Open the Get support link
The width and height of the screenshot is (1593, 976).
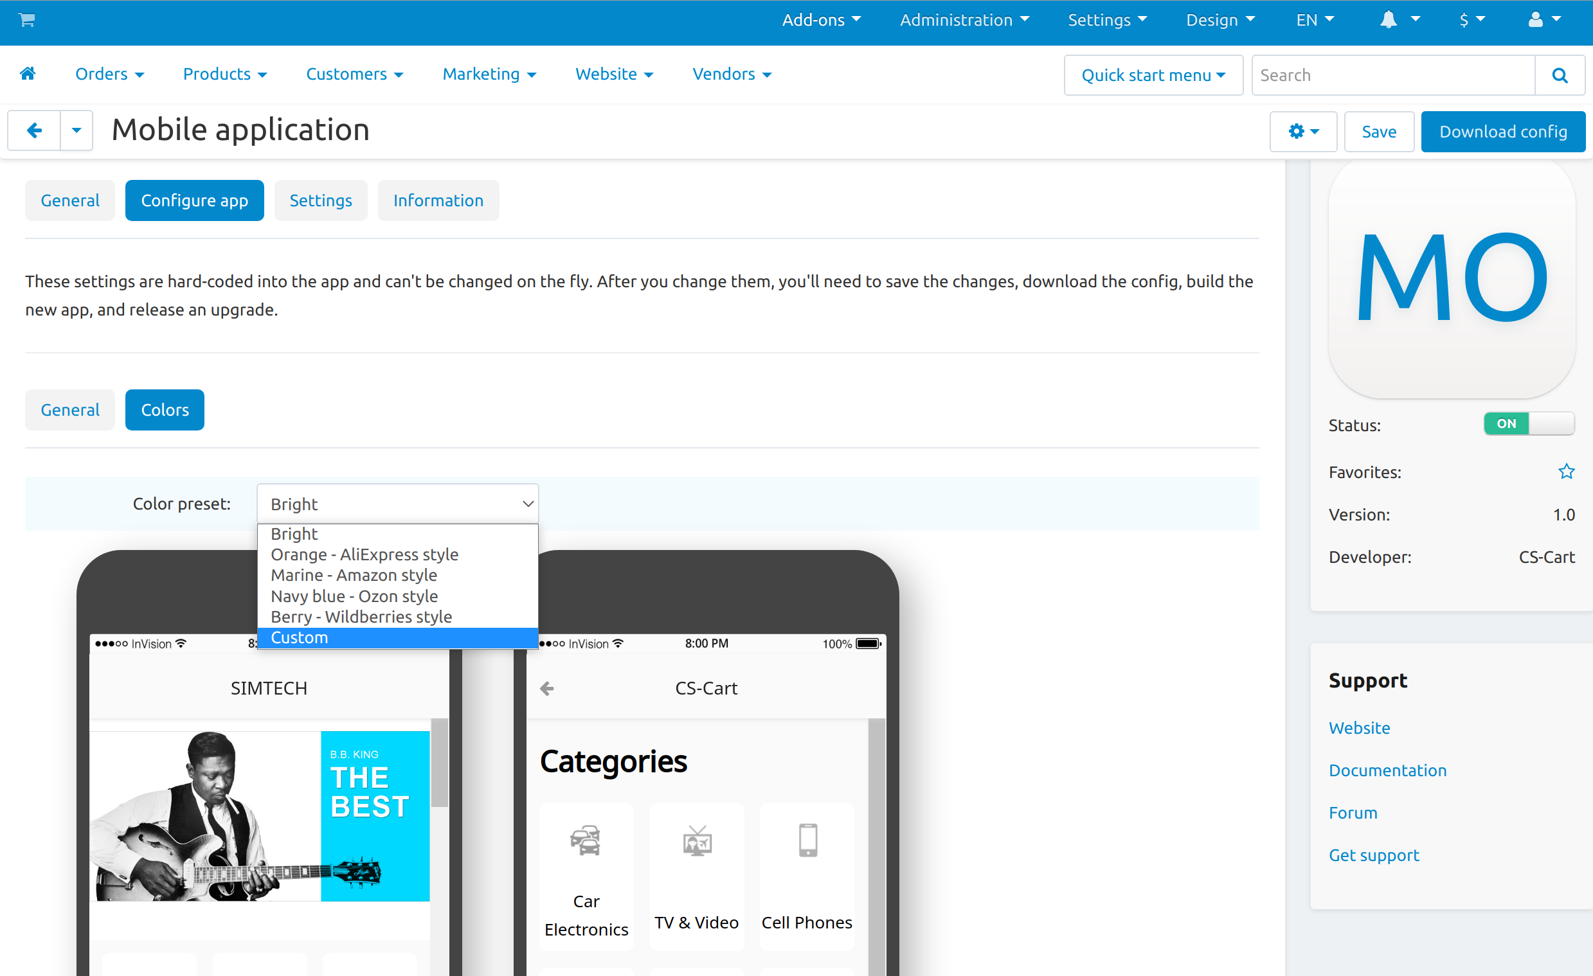(1374, 855)
